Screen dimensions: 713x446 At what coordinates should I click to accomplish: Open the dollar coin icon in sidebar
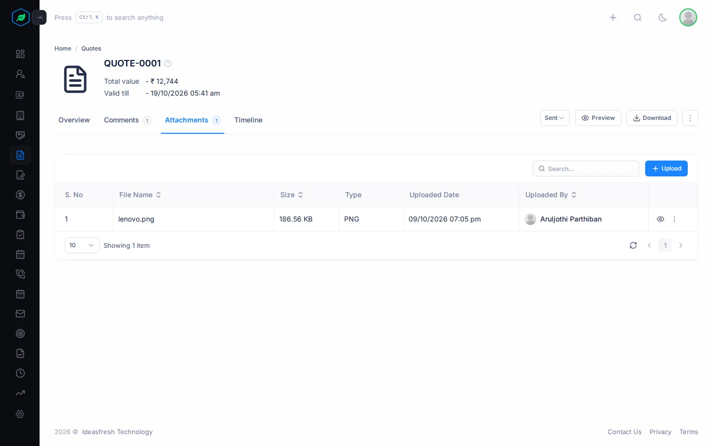pos(20,195)
